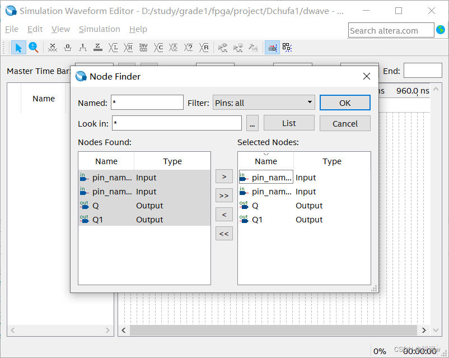This screenshot has width=449, height=358.
Task: Click waveform horizontal scrollbar right arrow
Action: point(424,330)
